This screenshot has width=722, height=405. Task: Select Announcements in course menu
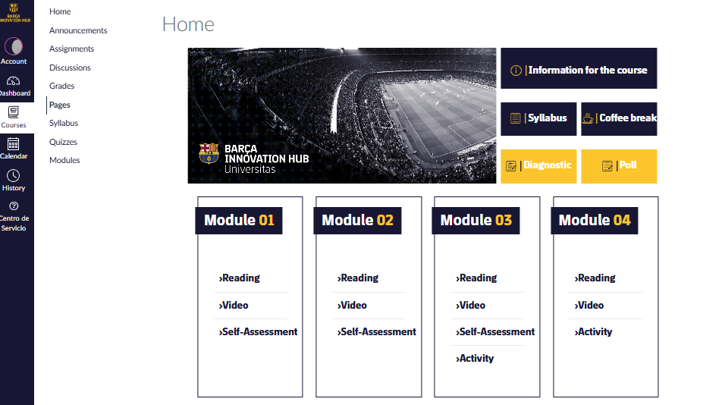coord(78,30)
